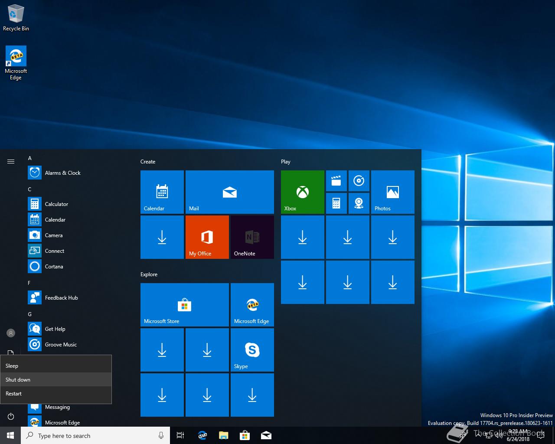Screen dimensions: 555x444
Task: Click the letter G header in the app list
Action: 29,314
